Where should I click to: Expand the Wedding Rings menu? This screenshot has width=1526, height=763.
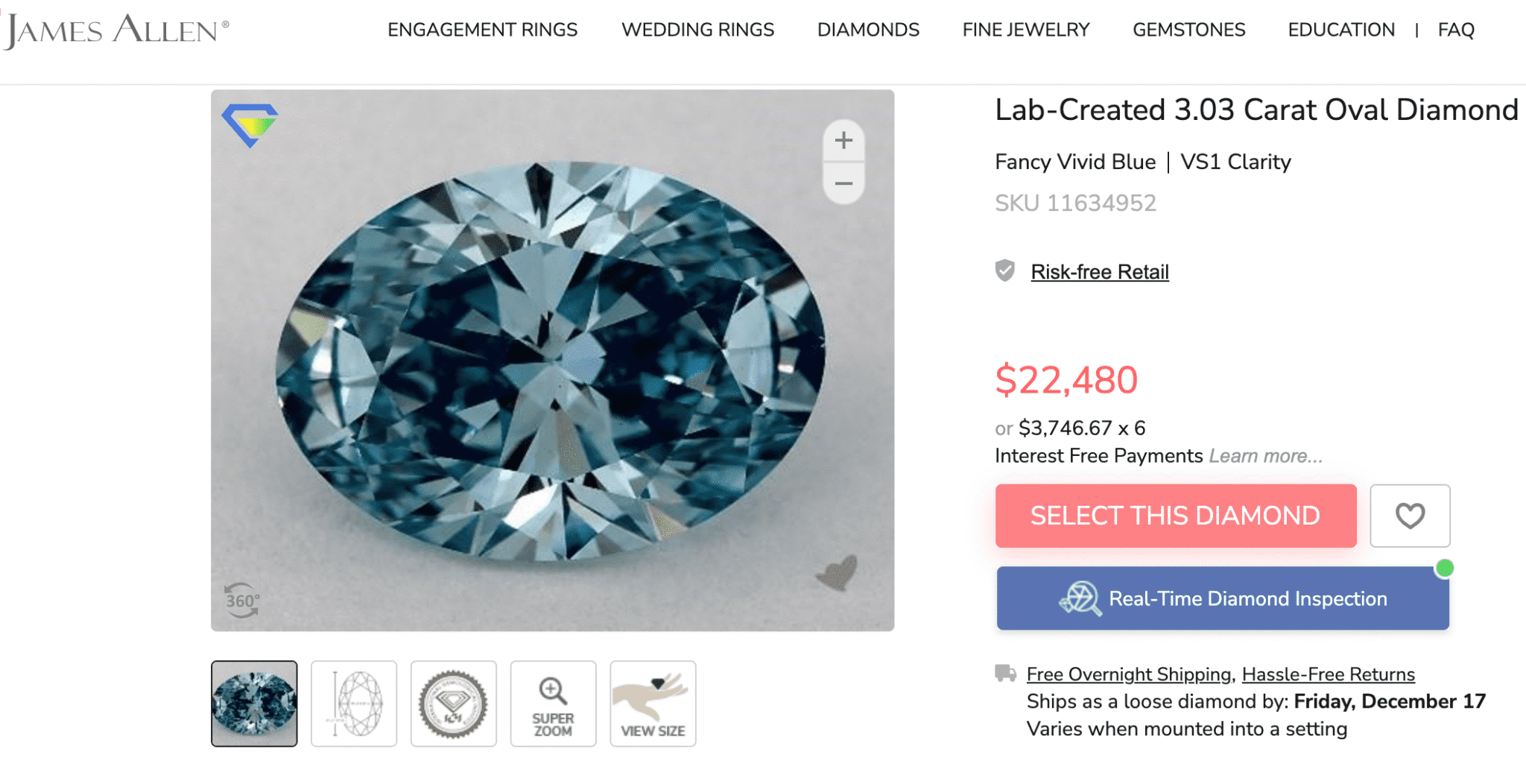point(697,30)
